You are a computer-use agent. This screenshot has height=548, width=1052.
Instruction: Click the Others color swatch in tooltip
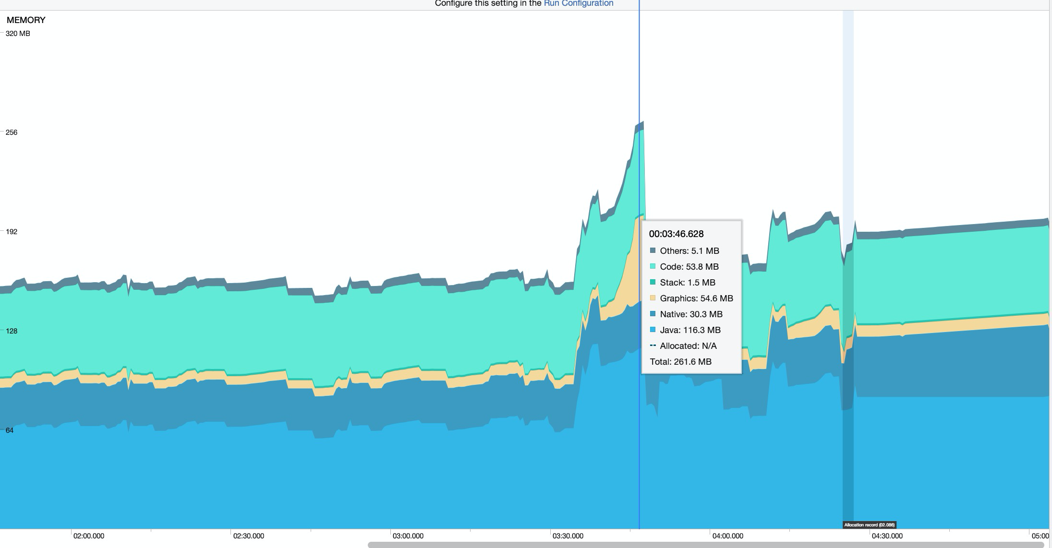653,250
